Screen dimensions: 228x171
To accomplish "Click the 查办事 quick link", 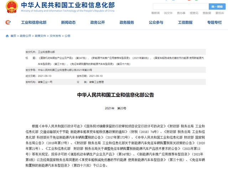I will (181, 13).
